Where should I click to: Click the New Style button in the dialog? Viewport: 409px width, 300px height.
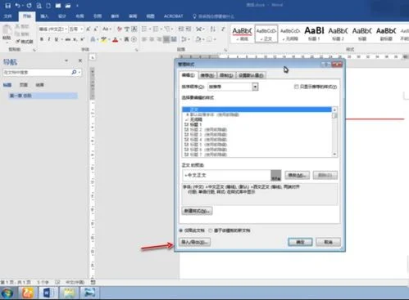click(x=197, y=211)
